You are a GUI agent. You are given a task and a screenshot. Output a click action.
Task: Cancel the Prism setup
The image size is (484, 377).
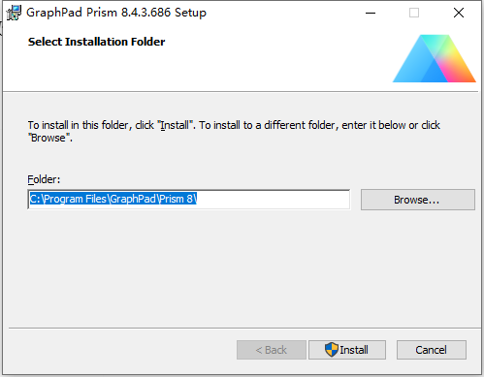[432, 350]
